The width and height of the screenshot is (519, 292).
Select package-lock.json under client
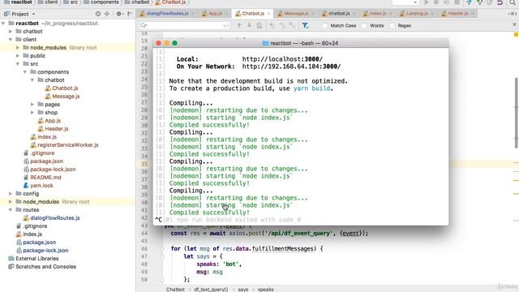pyautogui.click(x=53, y=170)
